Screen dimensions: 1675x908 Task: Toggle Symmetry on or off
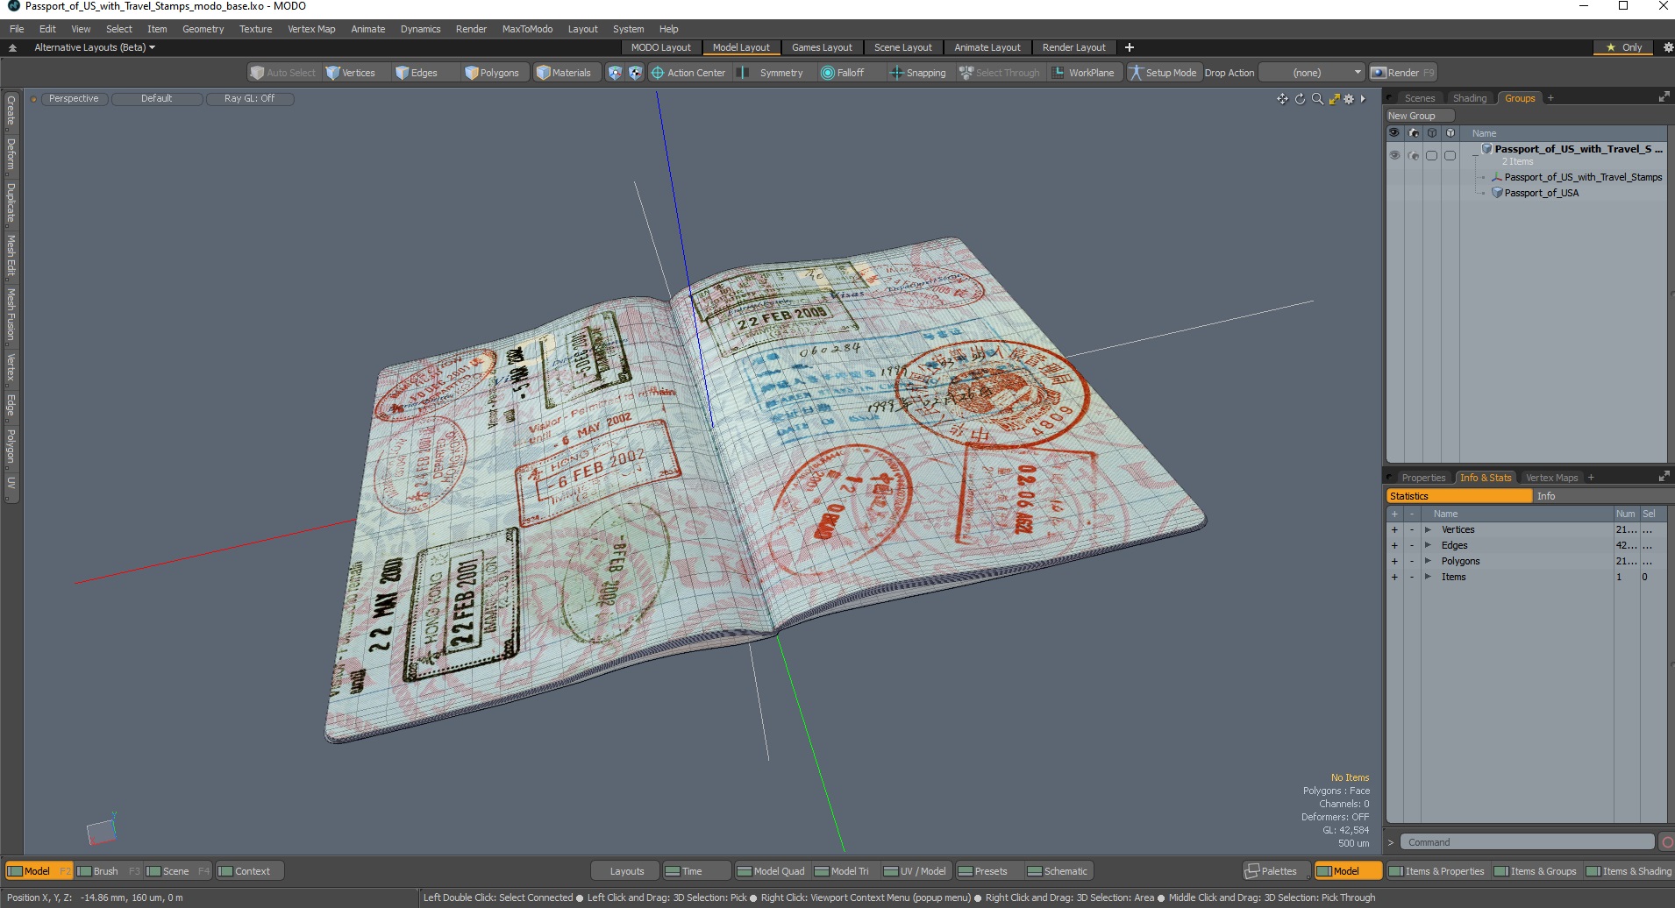click(x=772, y=73)
